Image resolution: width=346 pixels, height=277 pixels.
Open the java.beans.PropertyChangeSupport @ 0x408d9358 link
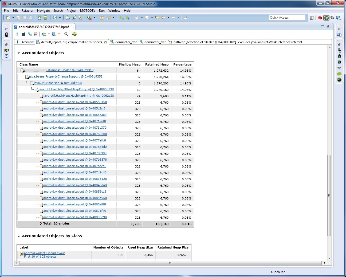66,77
